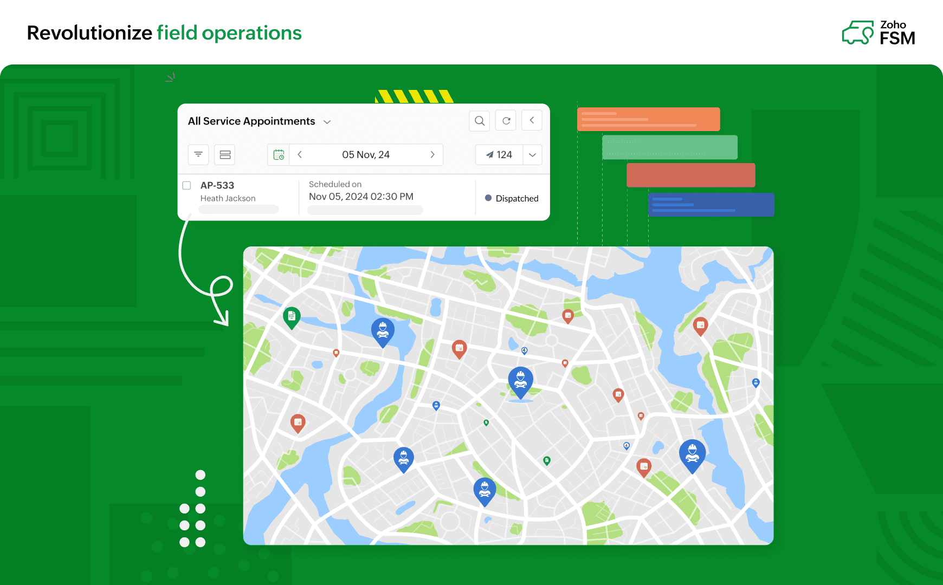The image size is (943, 585).
Task: Click a red service location pin on map
Action: pos(459,347)
